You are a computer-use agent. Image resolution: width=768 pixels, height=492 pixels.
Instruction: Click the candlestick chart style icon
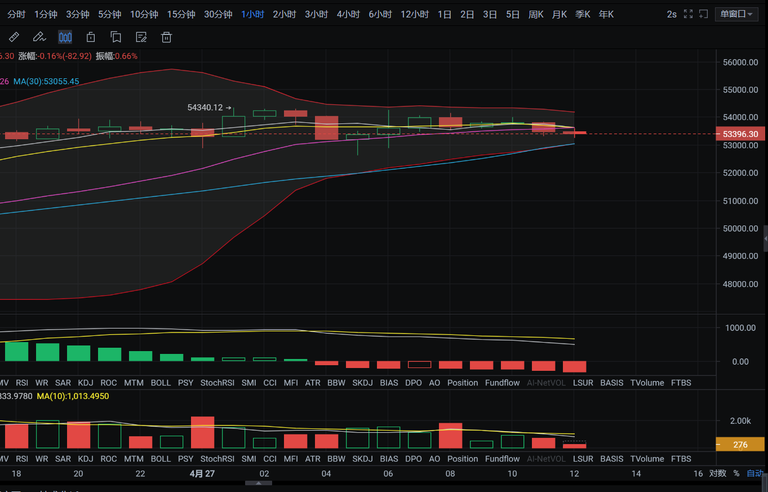pyautogui.click(x=65, y=38)
